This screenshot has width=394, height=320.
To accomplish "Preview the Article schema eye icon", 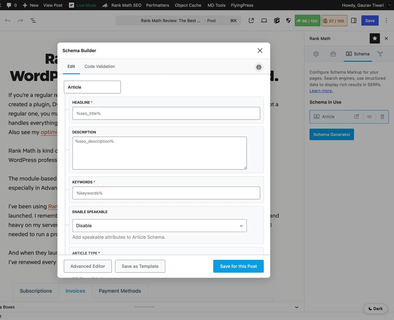I will coord(369,117).
